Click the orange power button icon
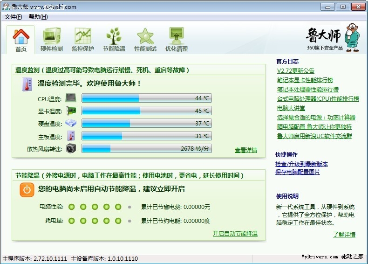The width and height of the screenshot is (368, 264). pyautogui.click(x=27, y=189)
